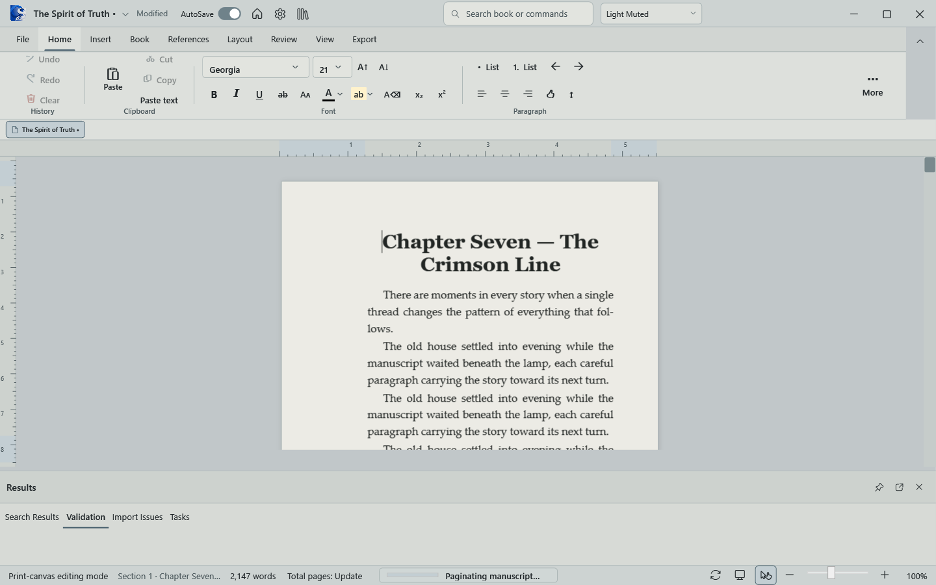Click the refresh icon in status bar
Screen dimensions: 936x585
(x=716, y=575)
